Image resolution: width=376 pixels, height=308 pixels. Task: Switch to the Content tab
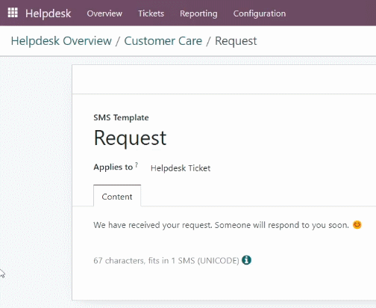(117, 197)
